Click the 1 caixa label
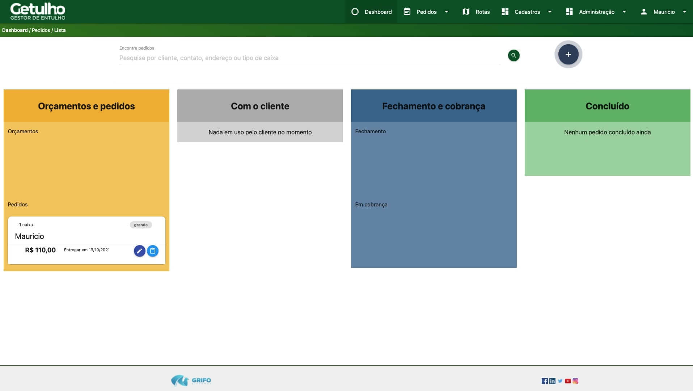Screen dimensions: 693x391 [x=26, y=225]
